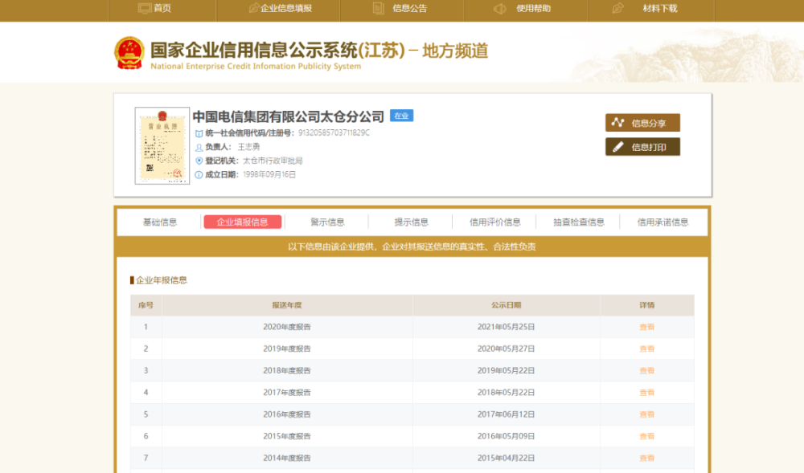
Task: Switch to the 基础信息 tab
Action: (159, 222)
